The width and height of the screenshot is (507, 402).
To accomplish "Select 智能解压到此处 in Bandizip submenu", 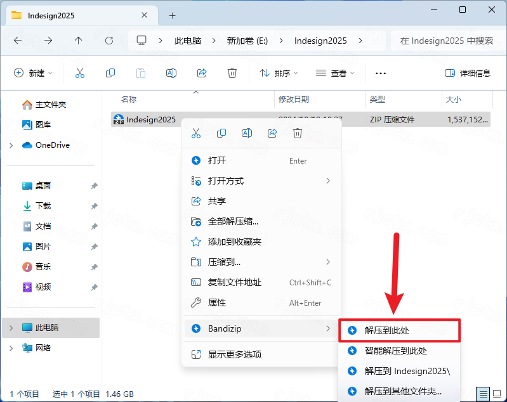I will click(399, 351).
